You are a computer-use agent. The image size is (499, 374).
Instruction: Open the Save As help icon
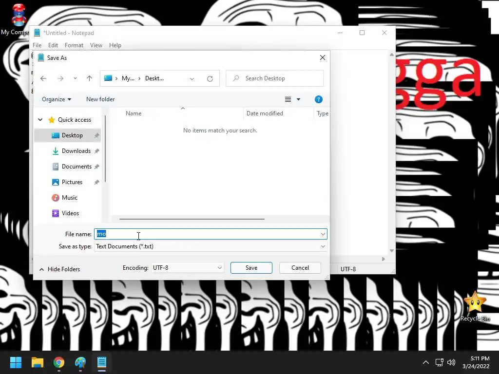tap(318, 99)
